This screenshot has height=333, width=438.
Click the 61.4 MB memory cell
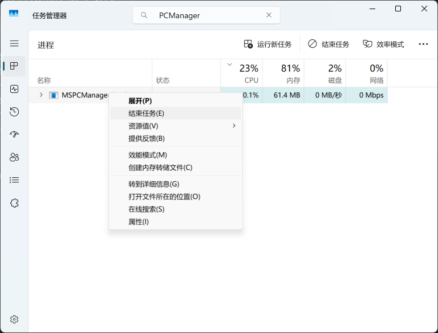click(x=283, y=95)
